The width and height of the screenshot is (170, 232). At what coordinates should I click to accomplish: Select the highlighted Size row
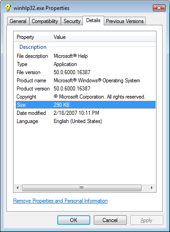click(x=86, y=105)
